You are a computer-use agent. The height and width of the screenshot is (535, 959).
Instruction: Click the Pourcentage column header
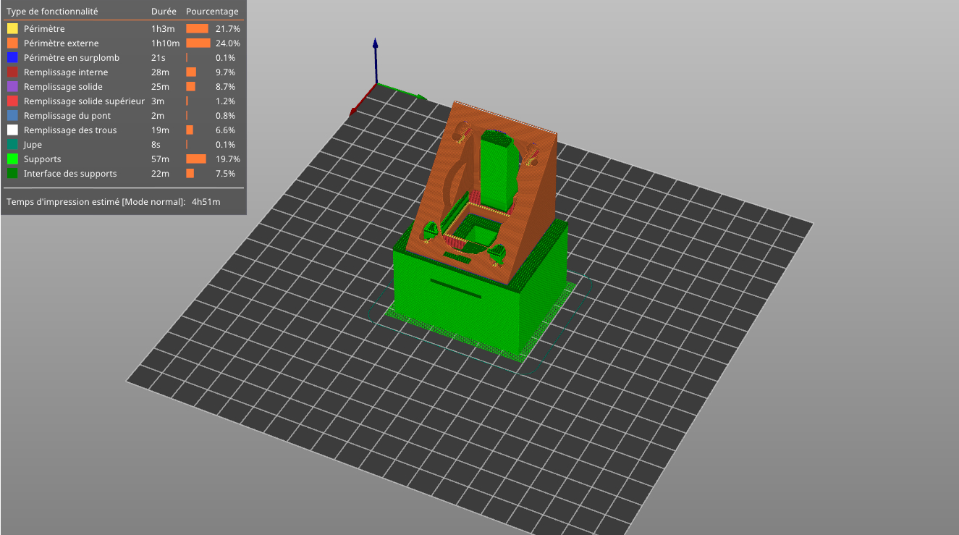(x=212, y=12)
